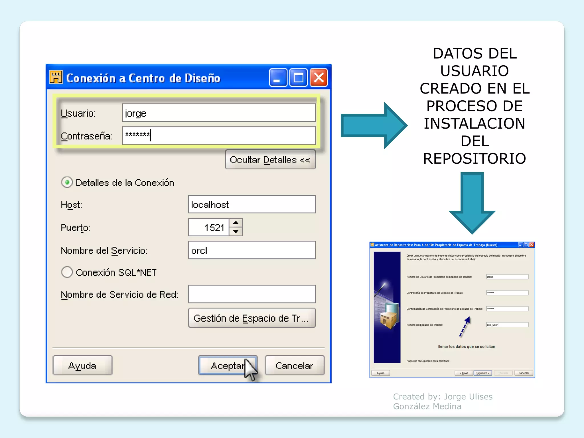This screenshot has width=584, height=438.
Task: Click Nombre del Servicio field
Action: point(252,250)
